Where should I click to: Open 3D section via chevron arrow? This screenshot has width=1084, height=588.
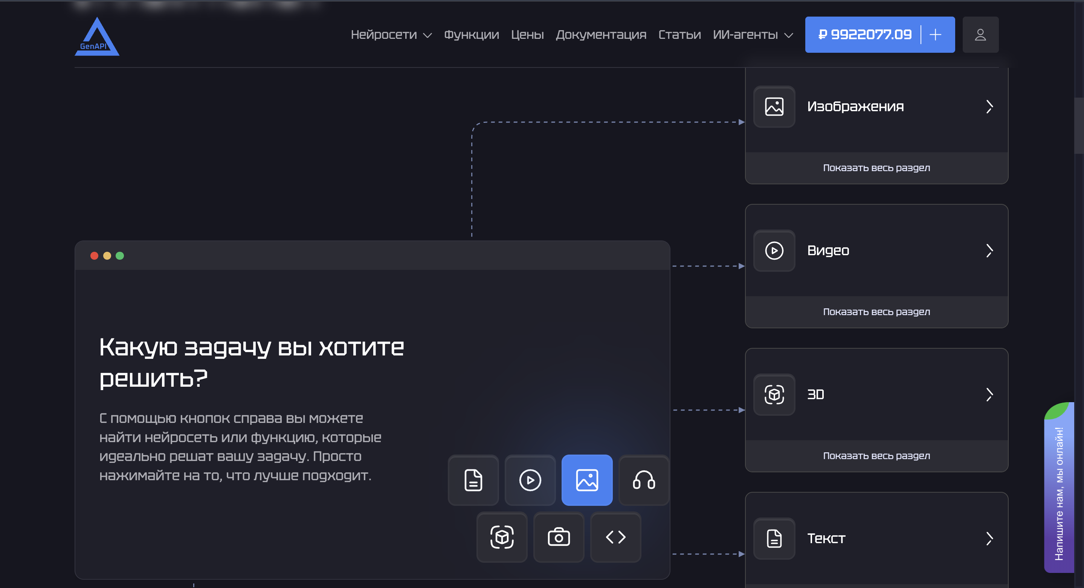[989, 395]
